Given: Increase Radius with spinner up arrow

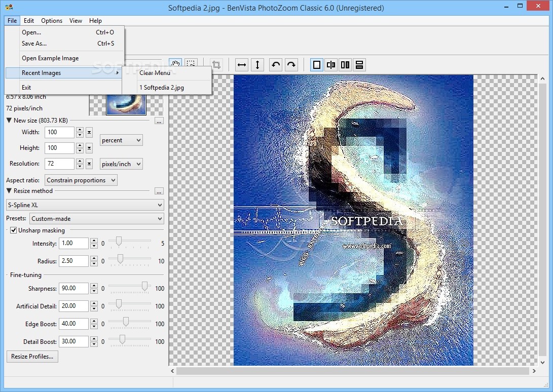Looking at the screenshot, I should pos(94,258).
